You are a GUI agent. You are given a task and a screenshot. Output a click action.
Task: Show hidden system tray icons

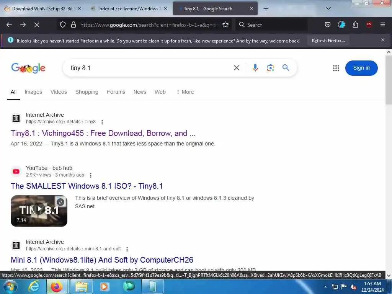pos(325,287)
